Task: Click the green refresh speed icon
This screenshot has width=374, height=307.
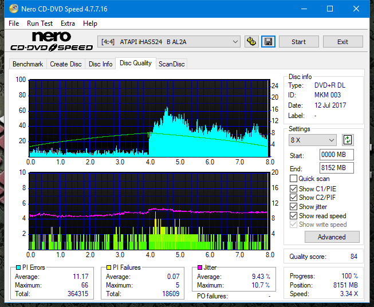Action: coord(348,140)
